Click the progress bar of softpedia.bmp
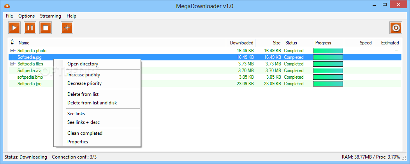This screenshot has width=410, height=164. 328,77
